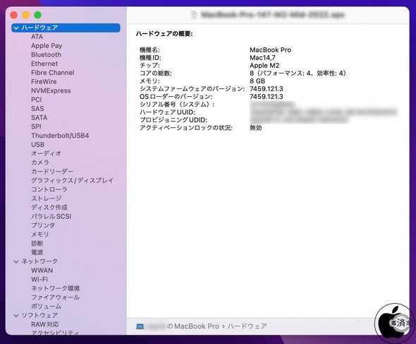Click the OSローダーのバージョン label
416x344 pixels.
point(176,97)
